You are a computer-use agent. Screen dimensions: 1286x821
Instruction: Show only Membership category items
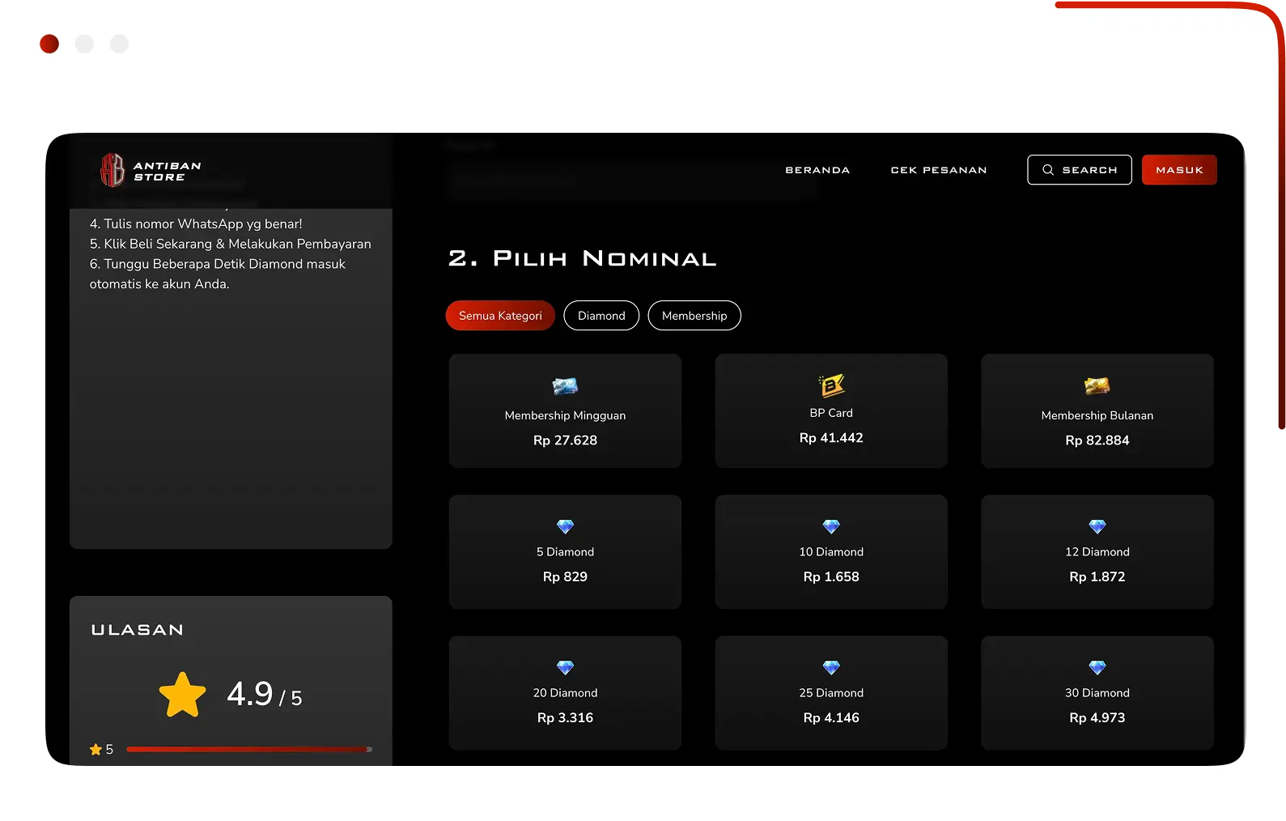[694, 316]
